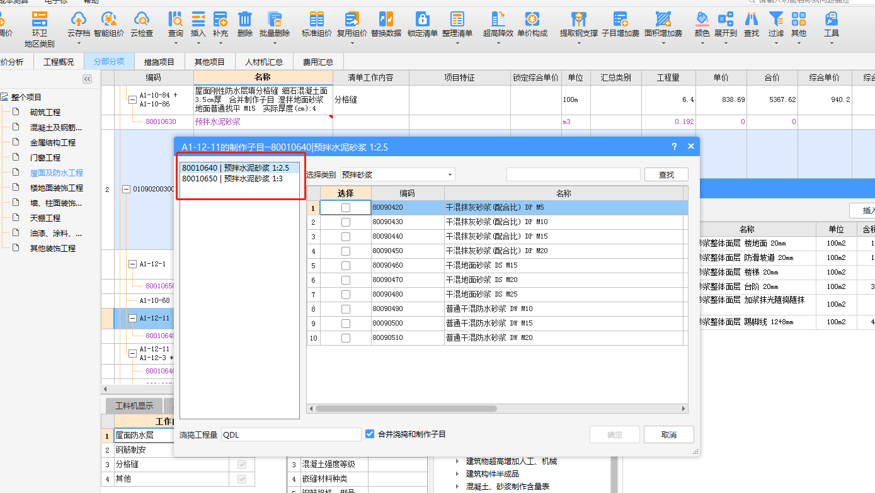
Task: Collapse the selected A1-12-11 row
Action: point(132,319)
